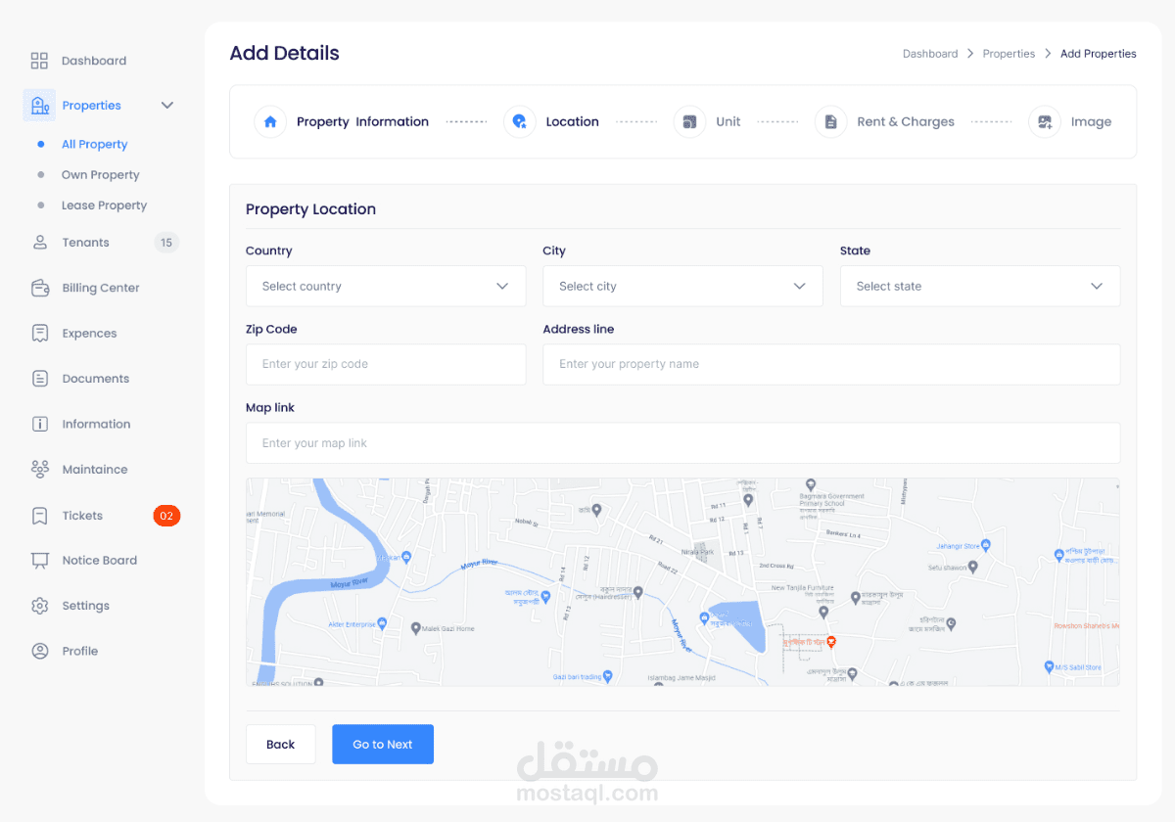Click the Location step label

(573, 121)
